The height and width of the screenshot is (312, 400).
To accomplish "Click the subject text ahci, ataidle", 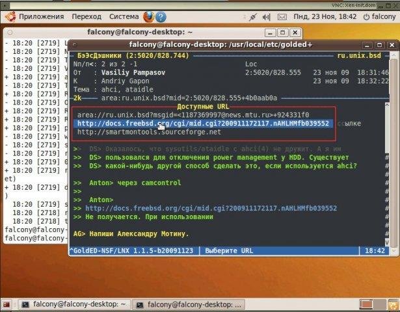I will (x=127, y=90).
